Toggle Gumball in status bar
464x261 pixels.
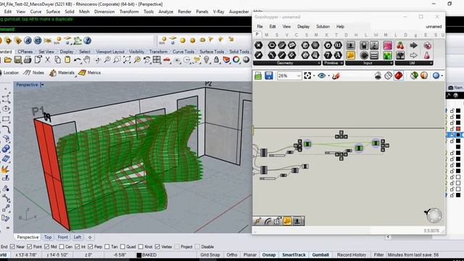point(320,254)
